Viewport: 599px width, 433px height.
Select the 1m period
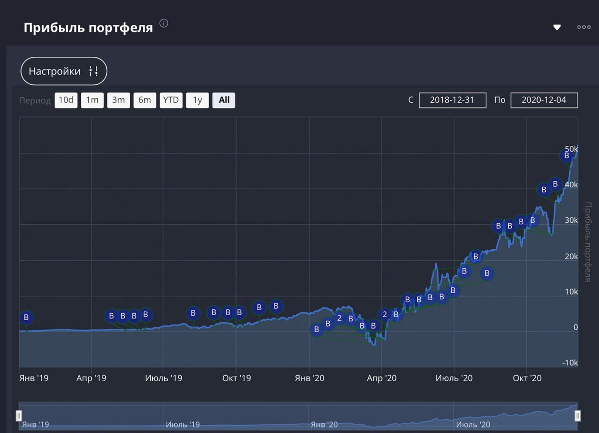[92, 100]
